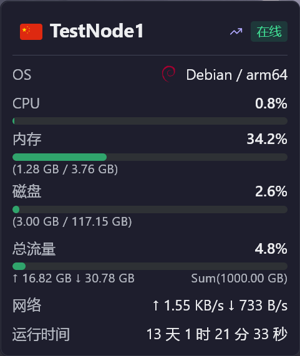Click the 磁盘 disk usage bar
The width and height of the screenshot is (300, 356).
(x=150, y=209)
